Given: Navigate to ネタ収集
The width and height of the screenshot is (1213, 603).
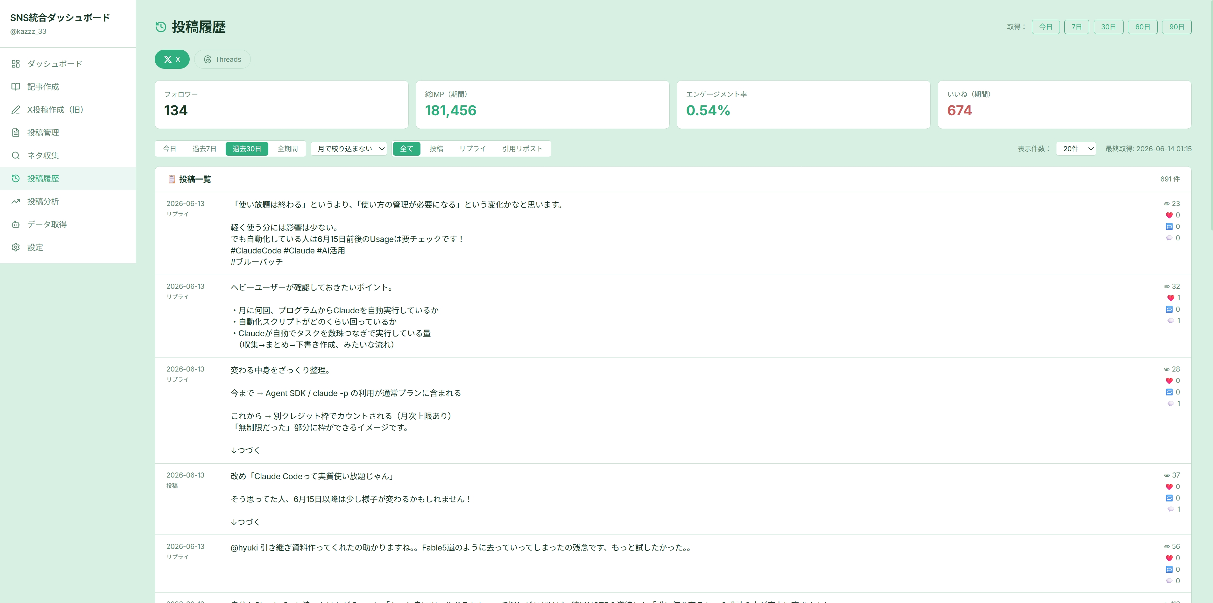Looking at the screenshot, I should [68, 155].
